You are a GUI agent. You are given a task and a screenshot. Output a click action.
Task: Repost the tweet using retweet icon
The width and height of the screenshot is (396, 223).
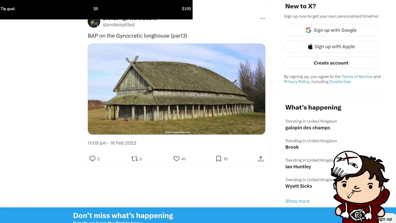pyautogui.click(x=134, y=159)
